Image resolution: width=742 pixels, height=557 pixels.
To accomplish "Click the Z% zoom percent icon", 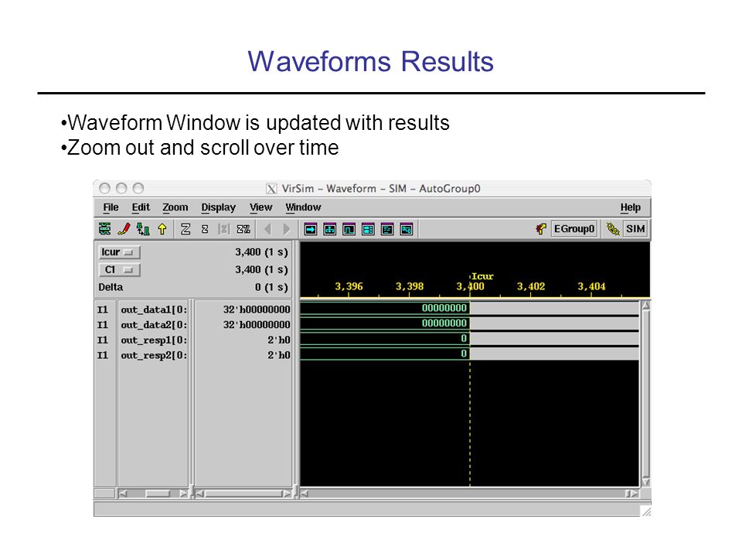I will click(243, 229).
